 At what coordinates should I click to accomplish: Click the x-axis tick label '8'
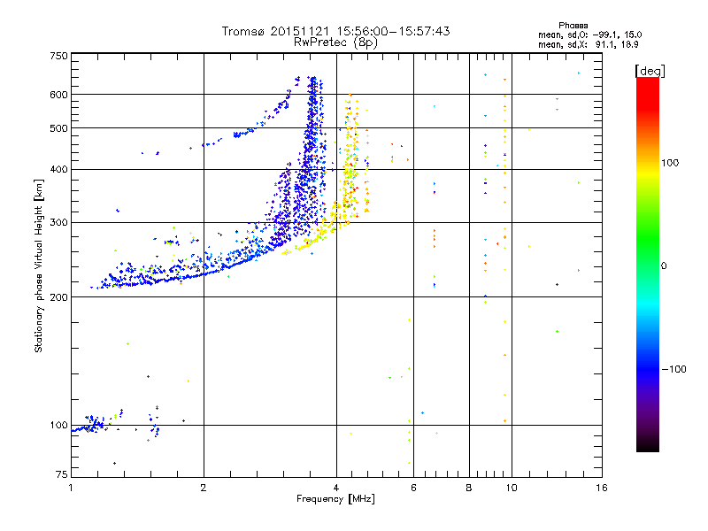pos(469,488)
